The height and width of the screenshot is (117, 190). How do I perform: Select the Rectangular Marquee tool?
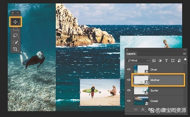click(16, 29)
